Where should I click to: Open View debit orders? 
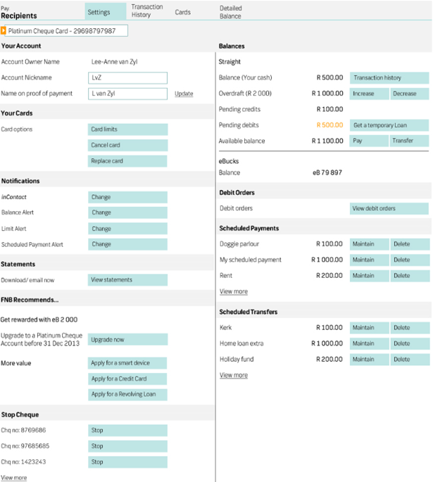click(389, 209)
